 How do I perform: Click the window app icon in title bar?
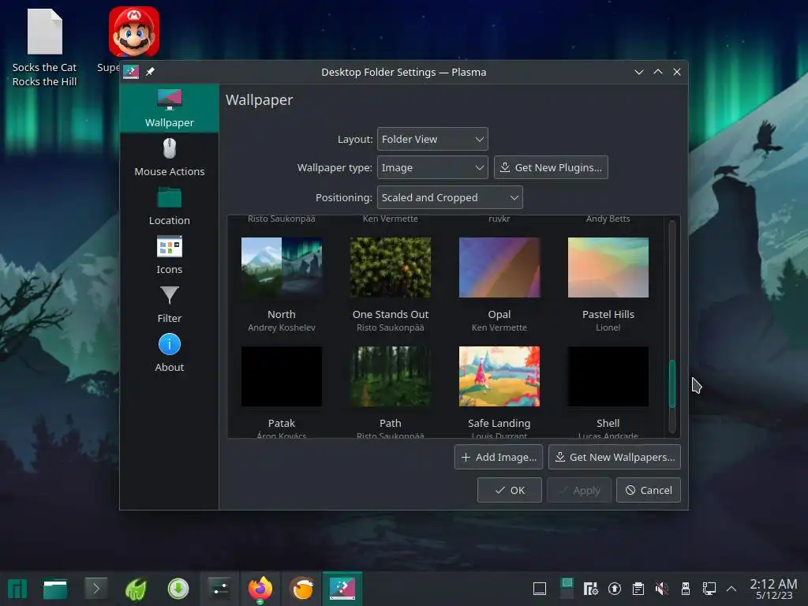tap(131, 72)
